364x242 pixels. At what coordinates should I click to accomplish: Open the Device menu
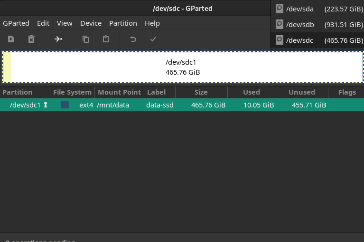[91, 23]
